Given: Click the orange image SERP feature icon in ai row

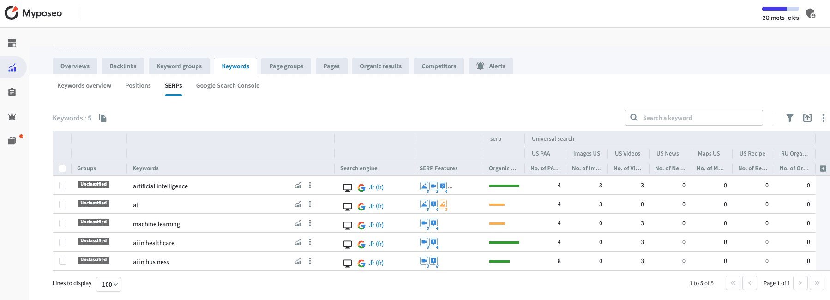Looking at the screenshot, I should click(x=443, y=204).
